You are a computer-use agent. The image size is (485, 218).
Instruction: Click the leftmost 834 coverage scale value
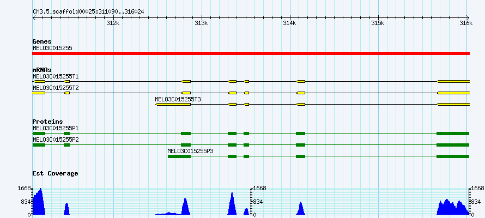coord(26,202)
